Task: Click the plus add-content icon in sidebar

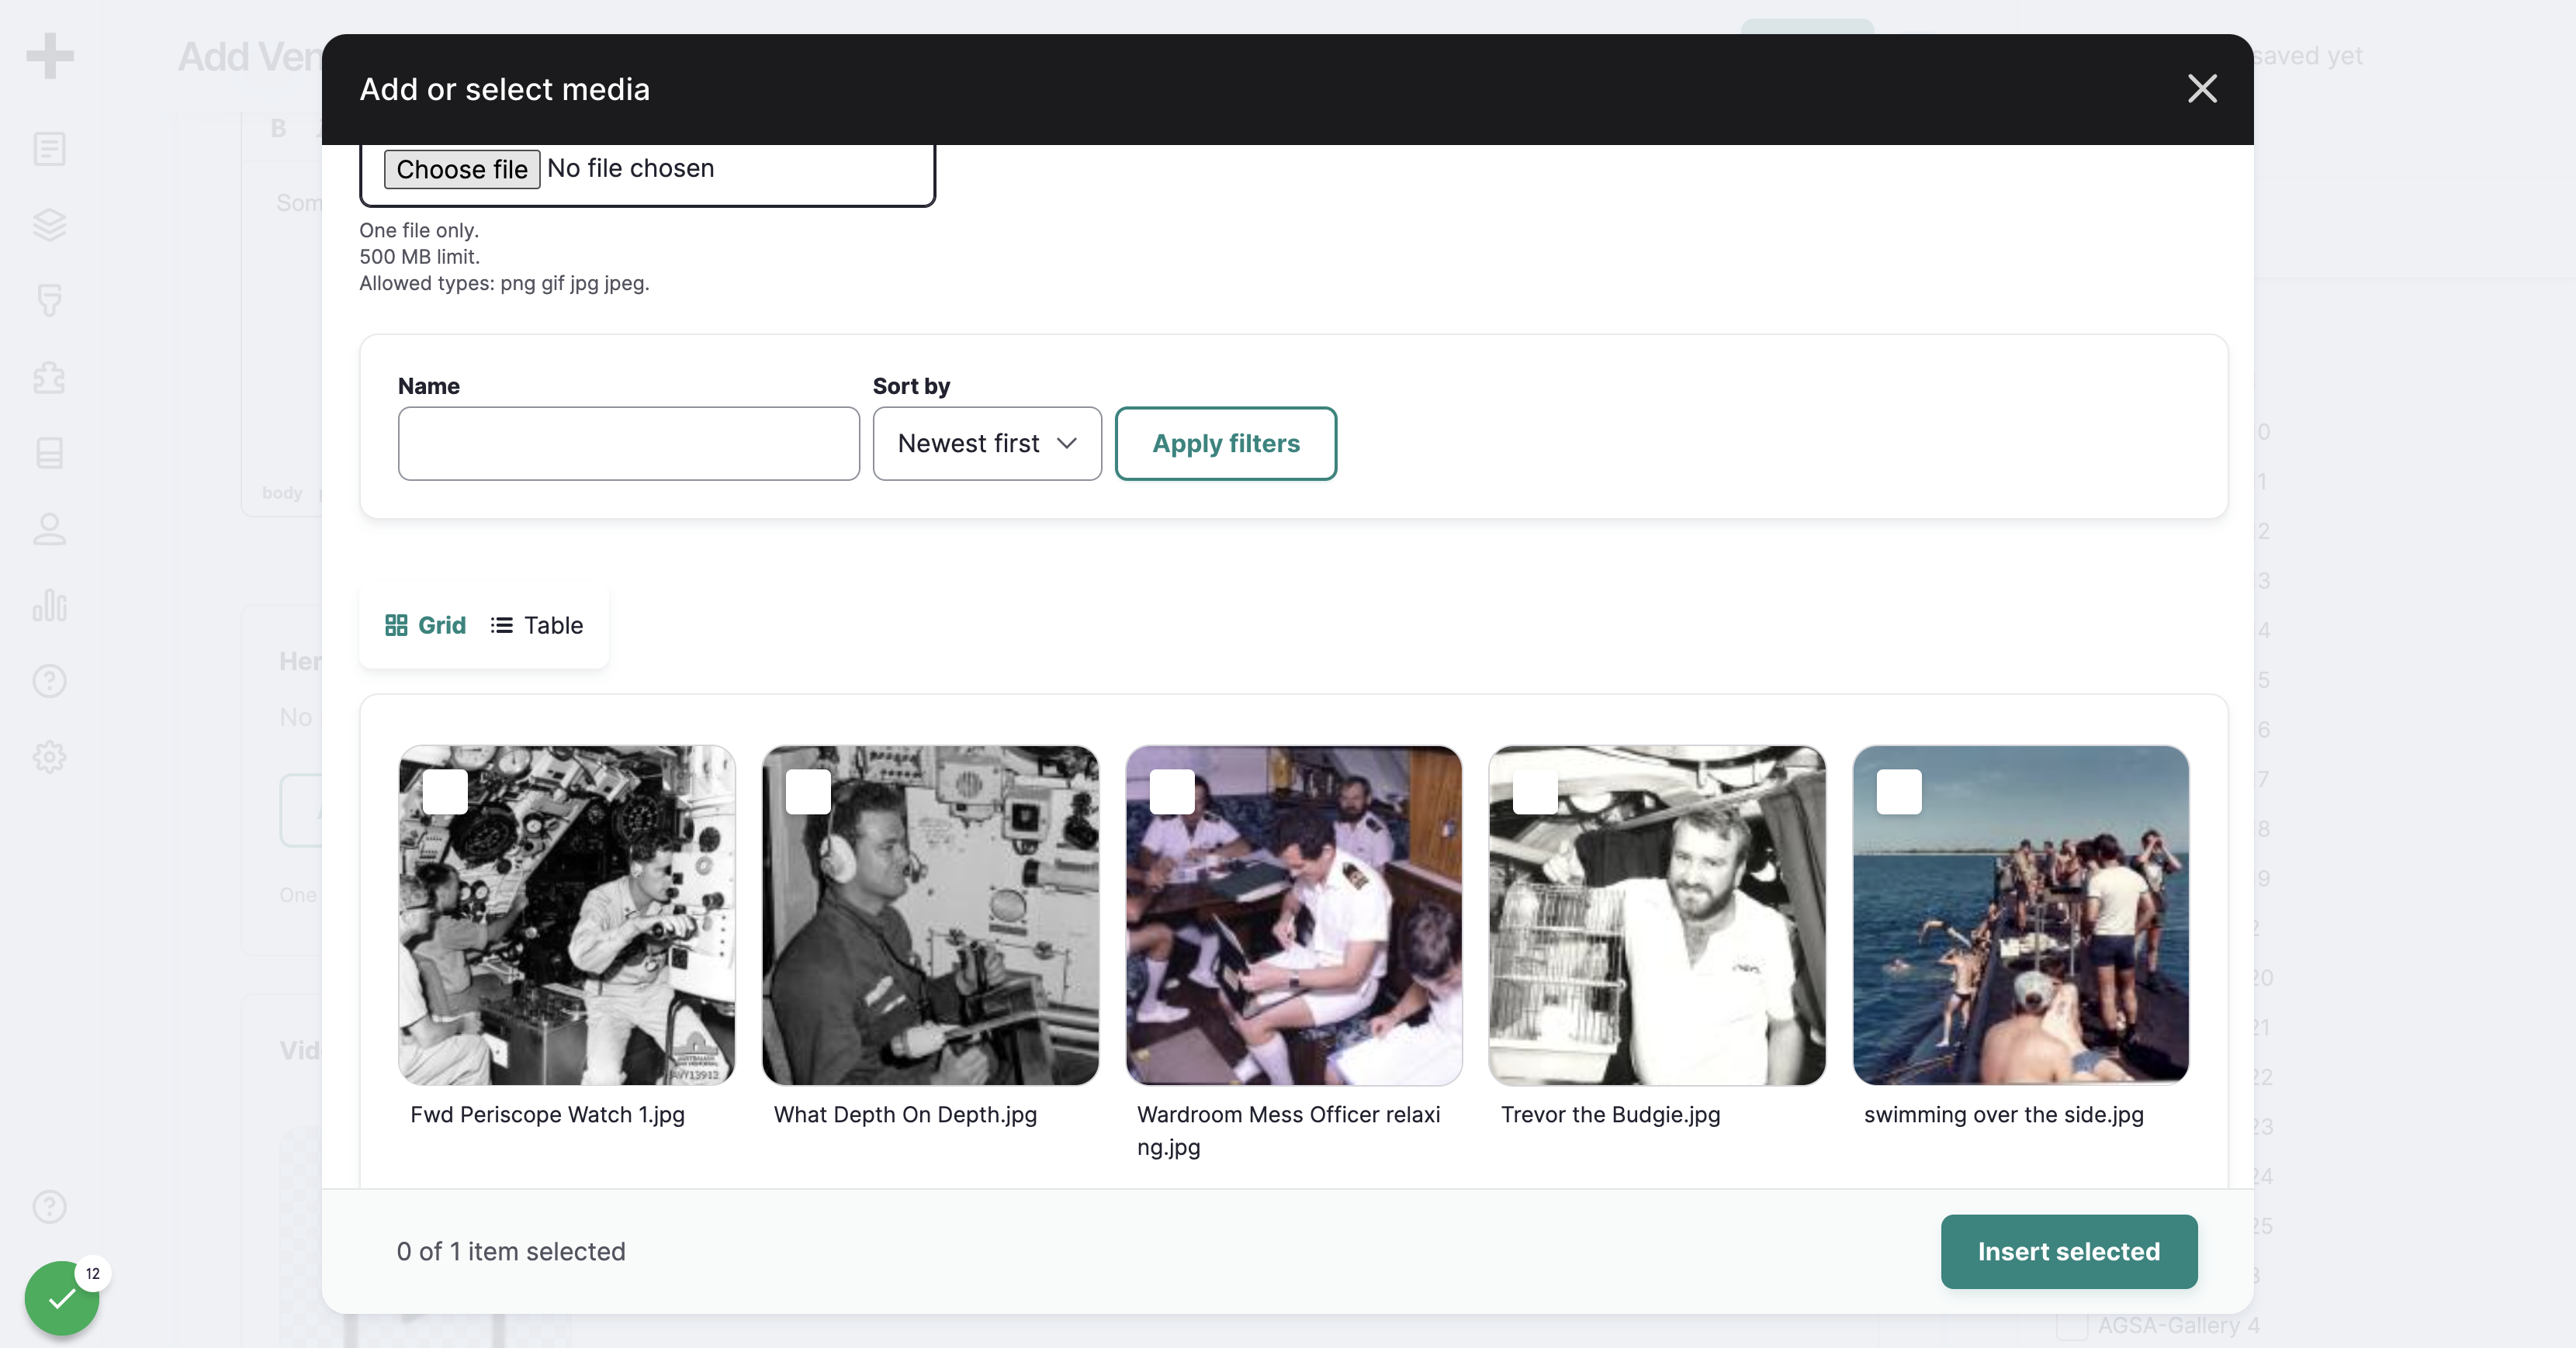Action: 50,56
